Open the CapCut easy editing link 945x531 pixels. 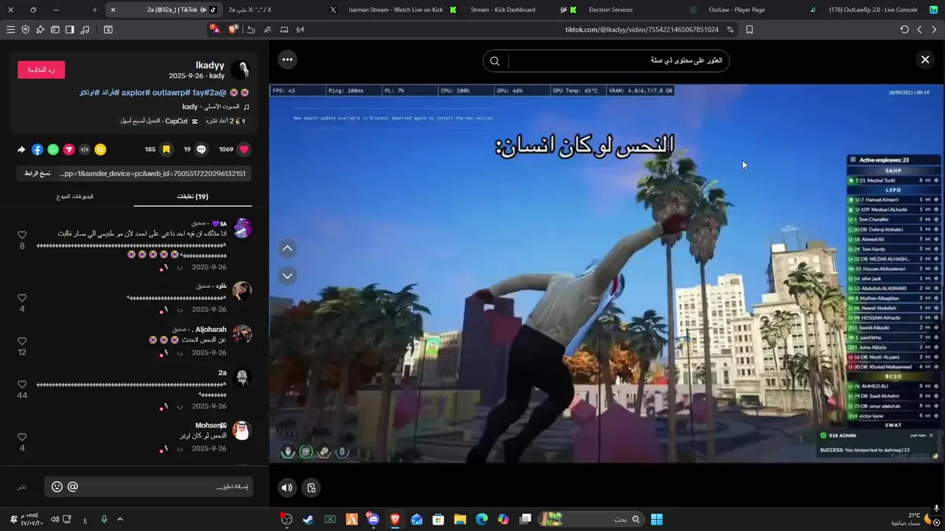[x=159, y=121]
